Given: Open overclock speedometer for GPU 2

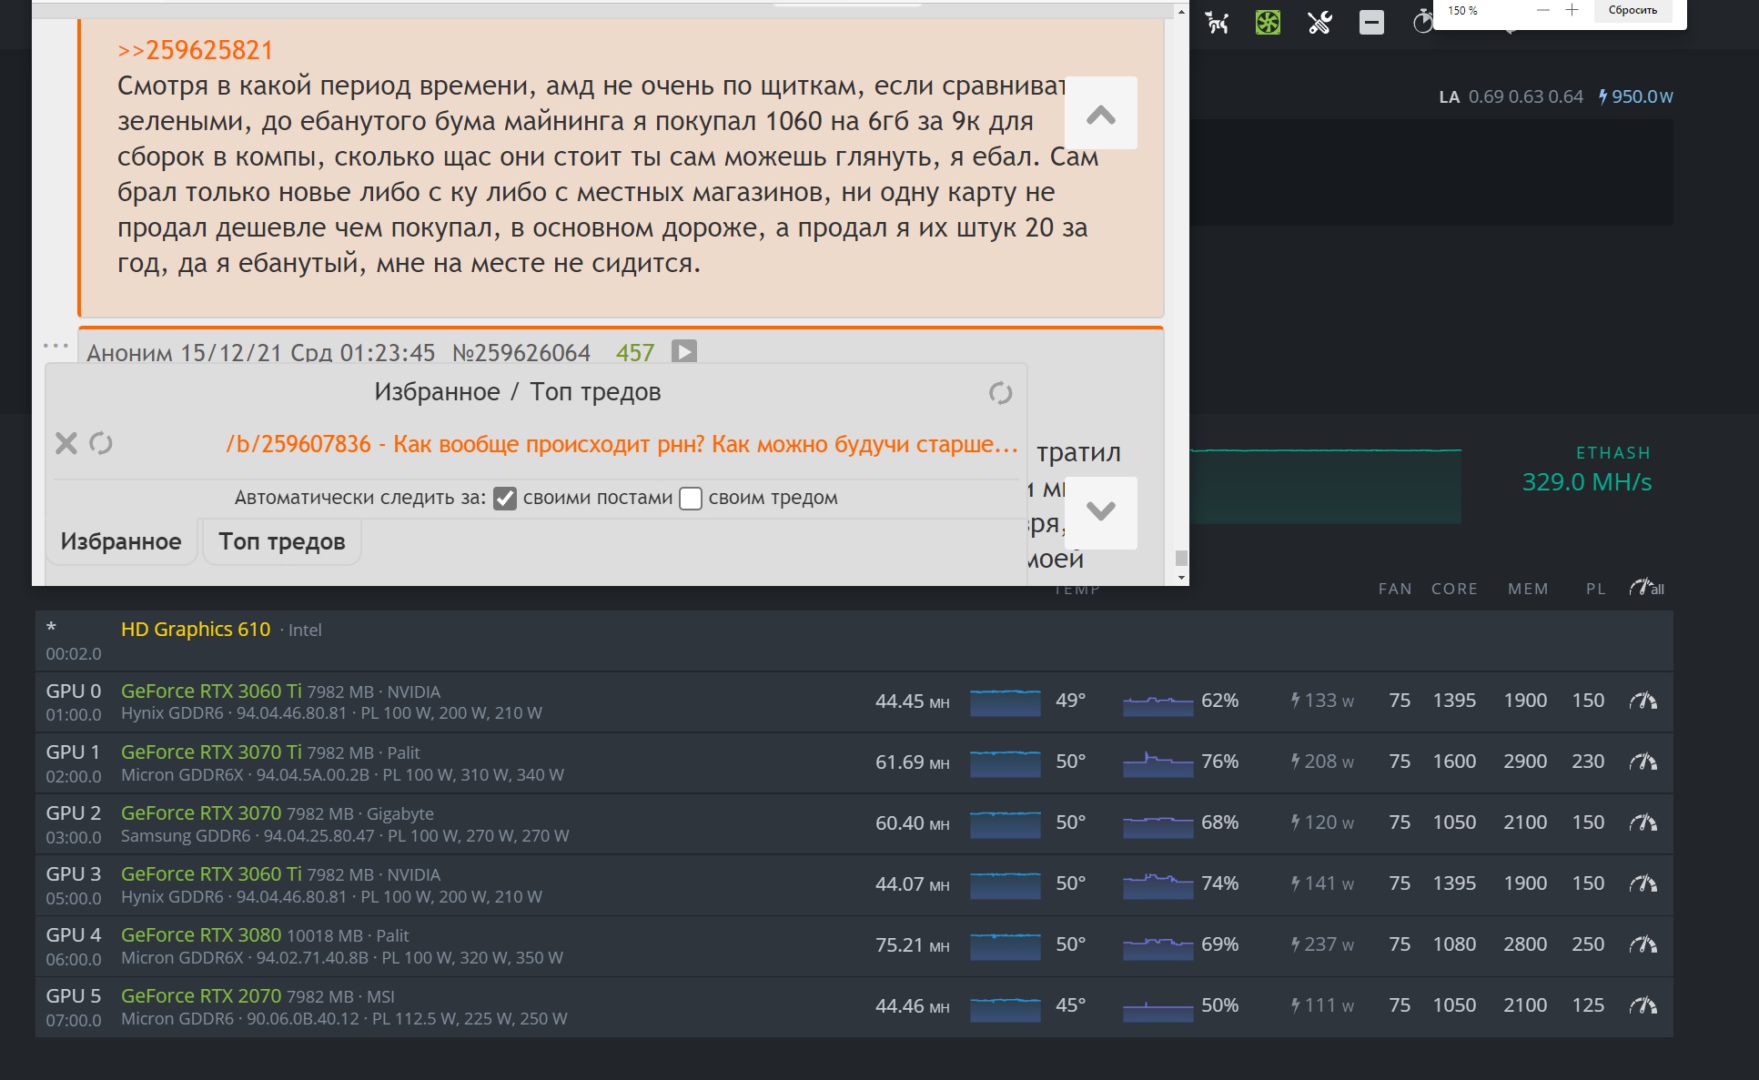Looking at the screenshot, I should point(1643,823).
